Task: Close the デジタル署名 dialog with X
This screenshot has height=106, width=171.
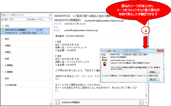Action: coord(160,50)
